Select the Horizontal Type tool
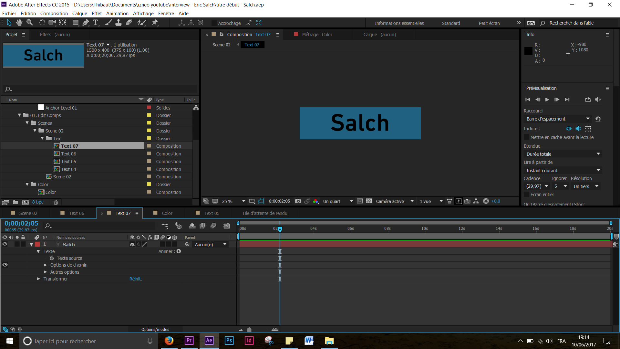The height and width of the screenshot is (349, 620). pyautogui.click(x=96, y=23)
